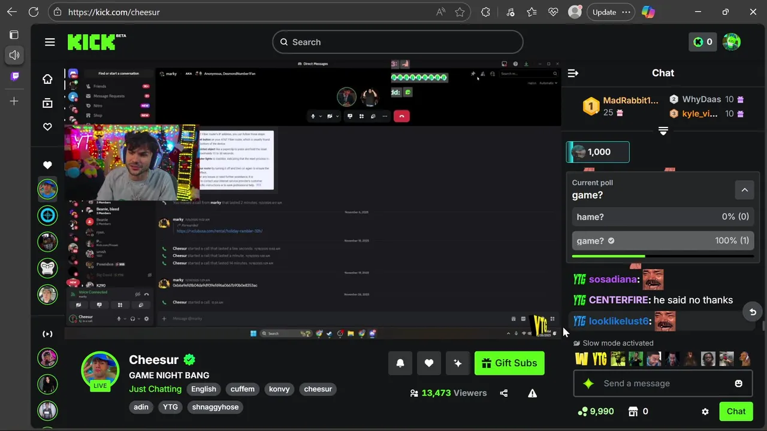Share the stream via share icon

(x=503, y=393)
